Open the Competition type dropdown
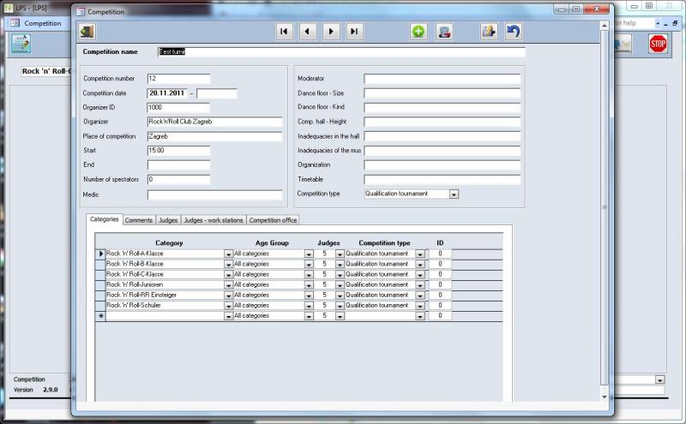Viewport: 686px width, 424px height. 454,194
